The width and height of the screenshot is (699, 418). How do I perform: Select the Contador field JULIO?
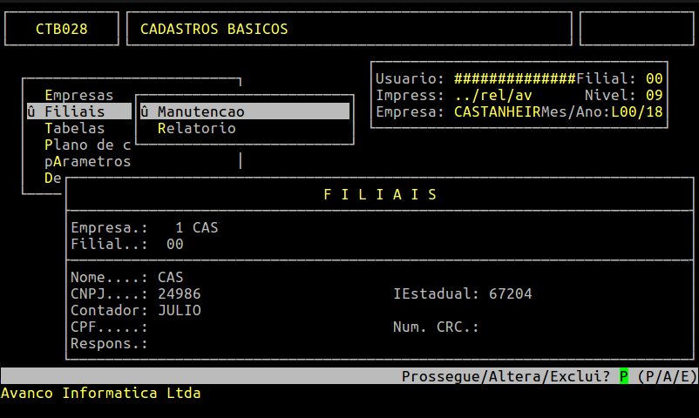tap(179, 310)
